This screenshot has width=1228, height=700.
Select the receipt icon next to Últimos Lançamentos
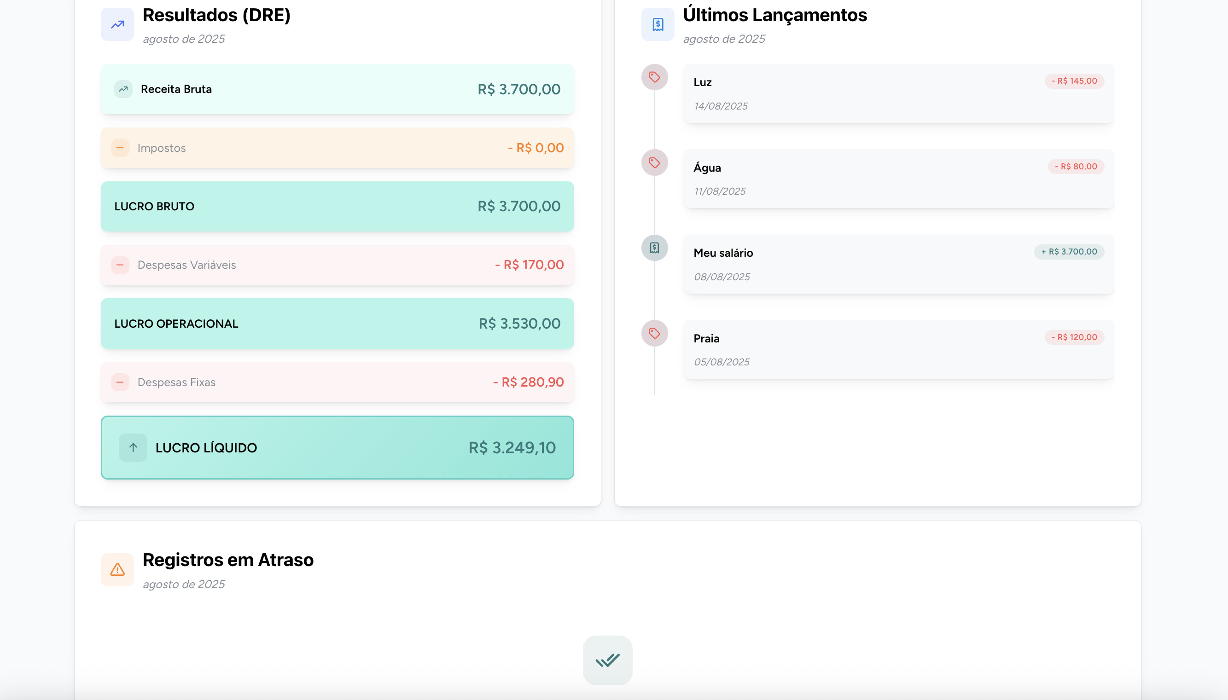(x=657, y=23)
